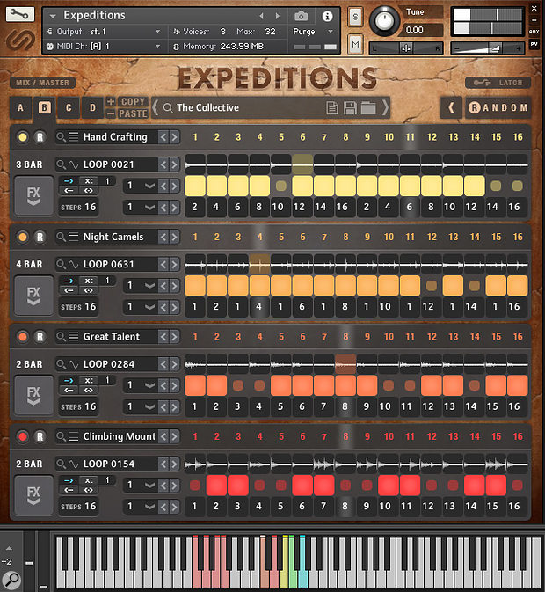
Task: Click the Great Talent loop set name
Action: [x=112, y=337]
